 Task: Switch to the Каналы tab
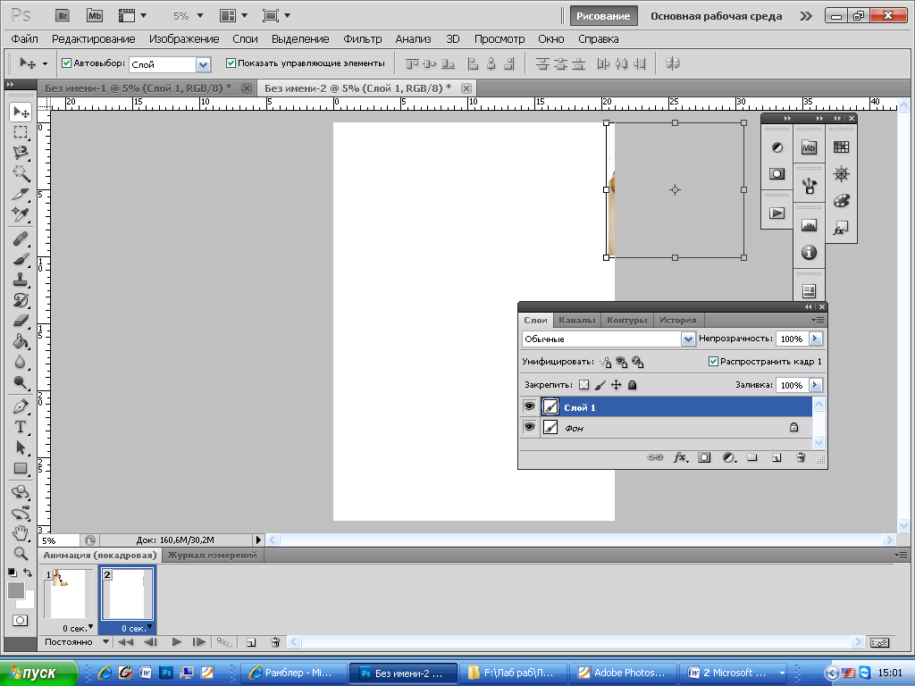coord(576,321)
